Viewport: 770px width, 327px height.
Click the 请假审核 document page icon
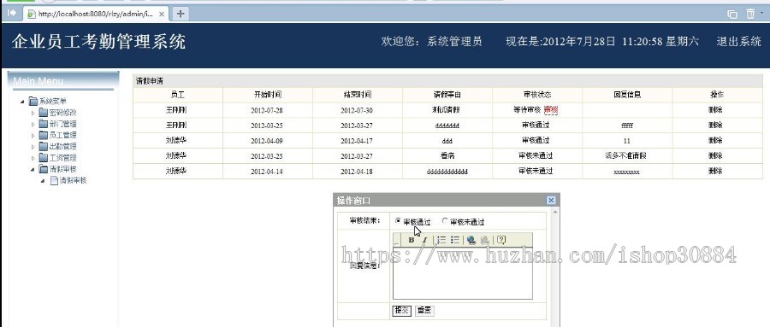click(54, 180)
